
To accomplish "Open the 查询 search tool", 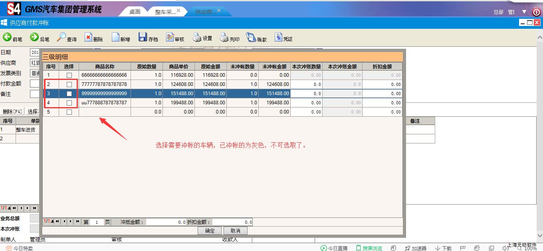I will (61, 38).
